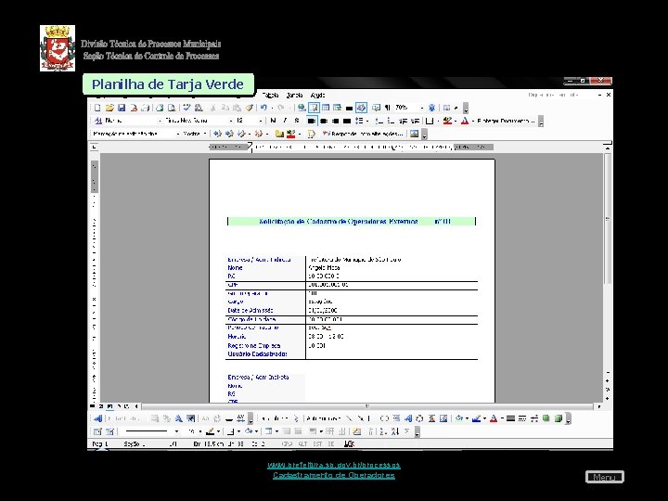Print the document via the printer icon
Viewport: 668px width, 501px height.
pos(160,108)
